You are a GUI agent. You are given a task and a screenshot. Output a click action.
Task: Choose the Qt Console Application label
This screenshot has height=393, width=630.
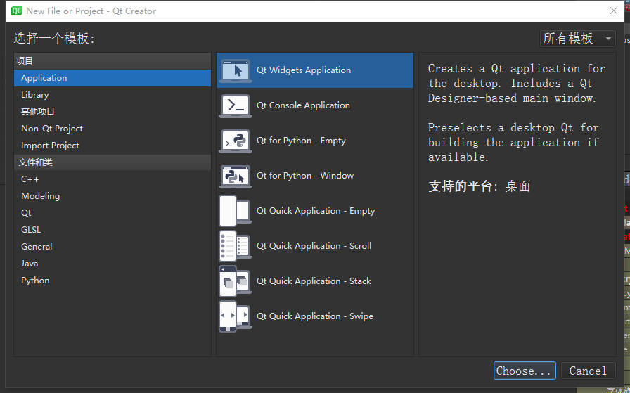pyautogui.click(x=303, y=105)
